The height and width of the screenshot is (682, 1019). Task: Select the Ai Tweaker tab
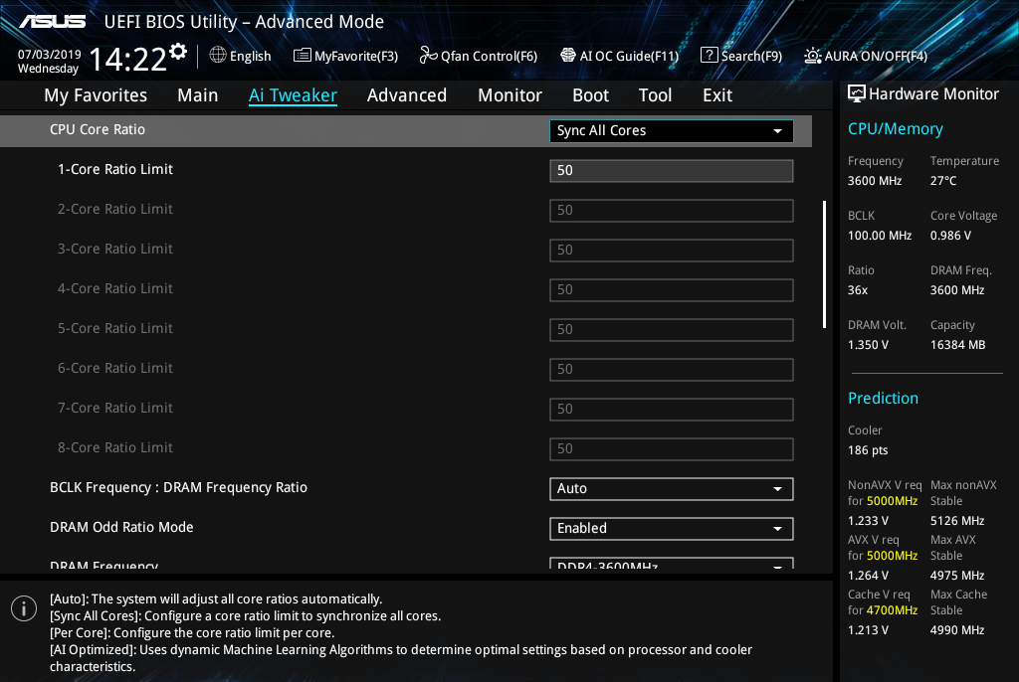(293, 95)
